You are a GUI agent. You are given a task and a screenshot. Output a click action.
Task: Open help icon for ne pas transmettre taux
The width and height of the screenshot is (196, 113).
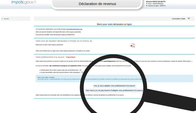click(x=82, y=72)
